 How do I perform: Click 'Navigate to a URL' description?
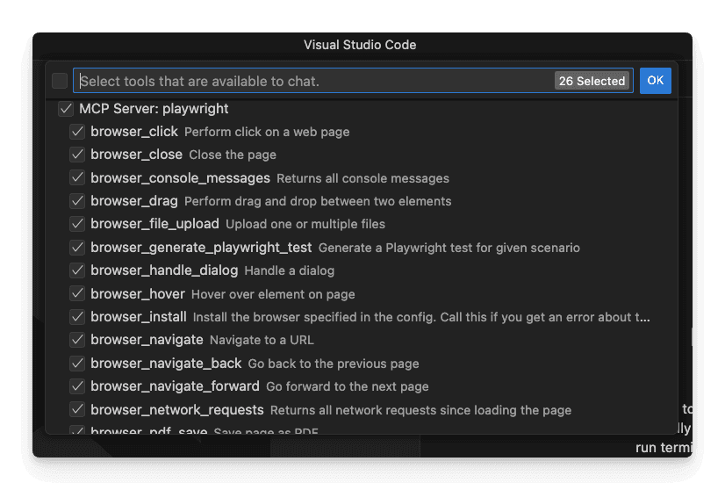tap(262, 341)
